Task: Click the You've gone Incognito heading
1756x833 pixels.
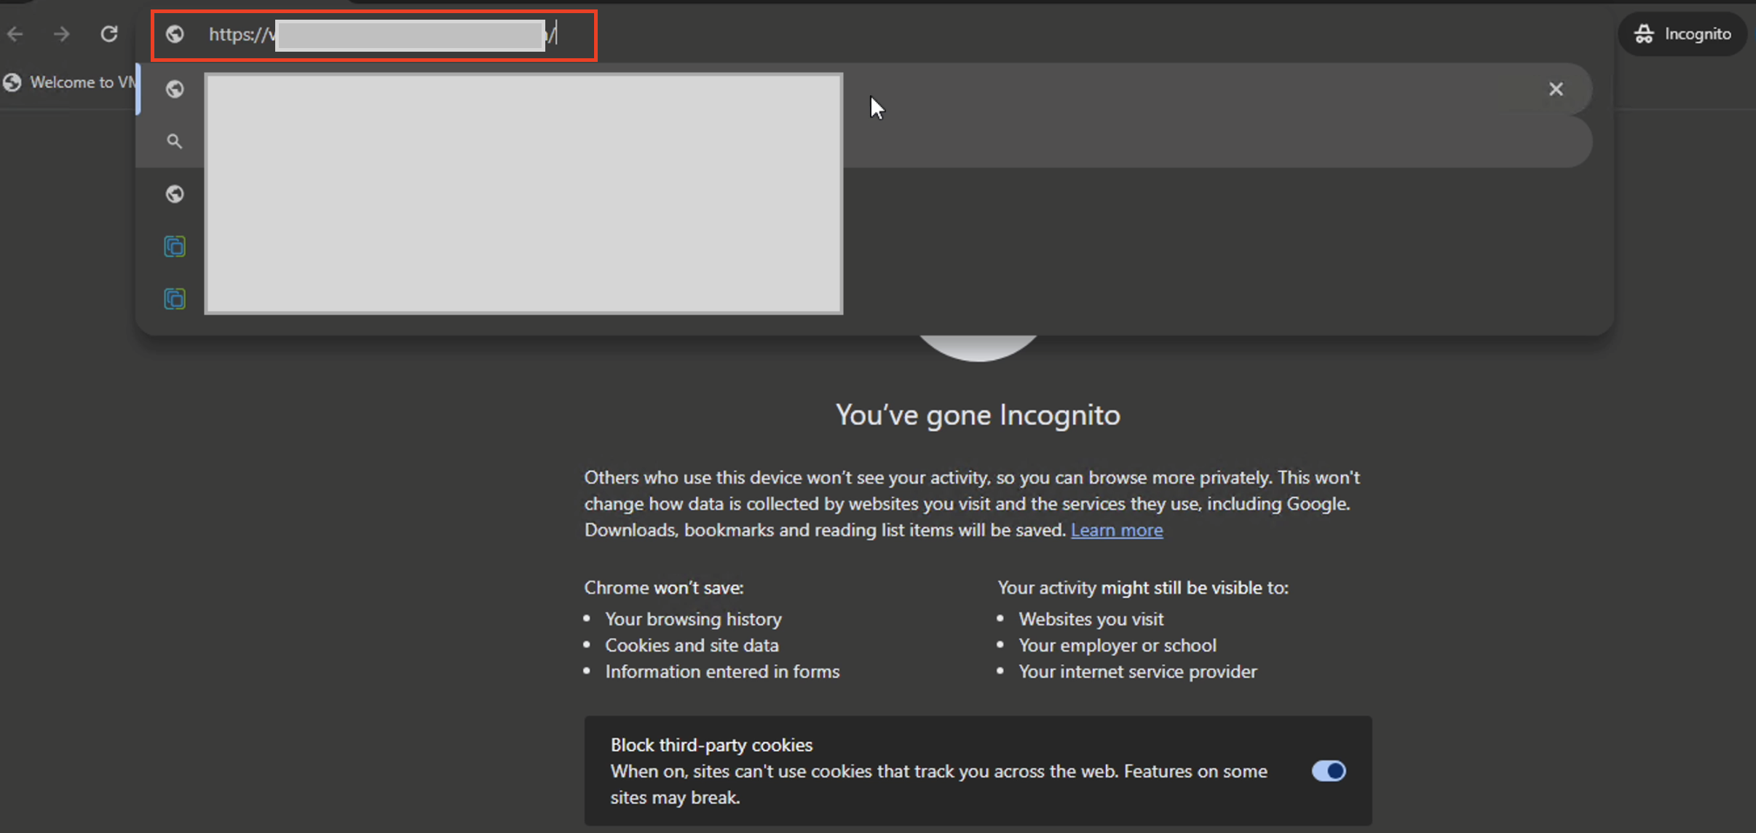Action: [978, 415]
